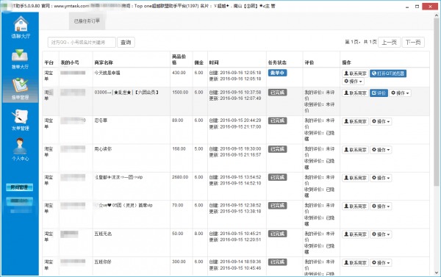Go to previous page with 上一页

coord(389,42)
